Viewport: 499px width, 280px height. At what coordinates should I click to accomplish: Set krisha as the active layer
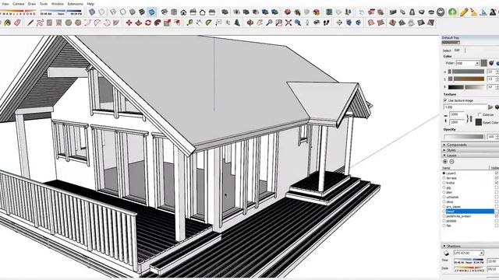pyautogui.click(x=444, y=183)
